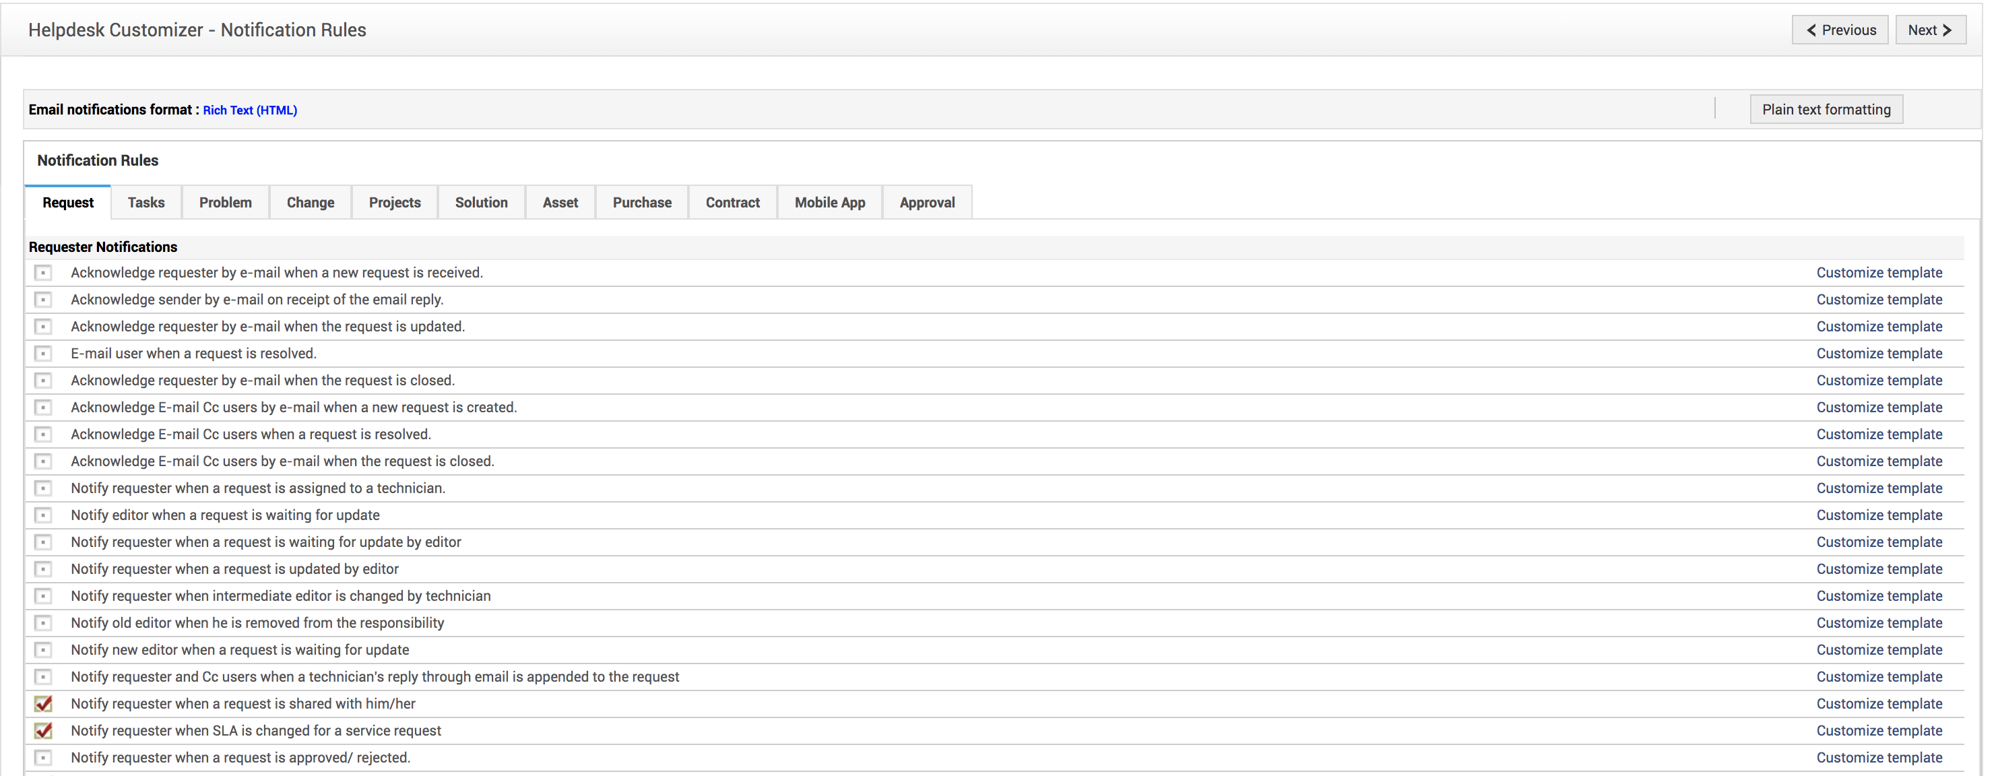The height and width of the screenshot is (776, 1998).
Task: Select the Change tab
Action: [311, 202]
